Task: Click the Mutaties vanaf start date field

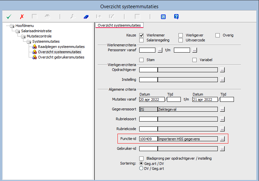Action: coord(152,100)
